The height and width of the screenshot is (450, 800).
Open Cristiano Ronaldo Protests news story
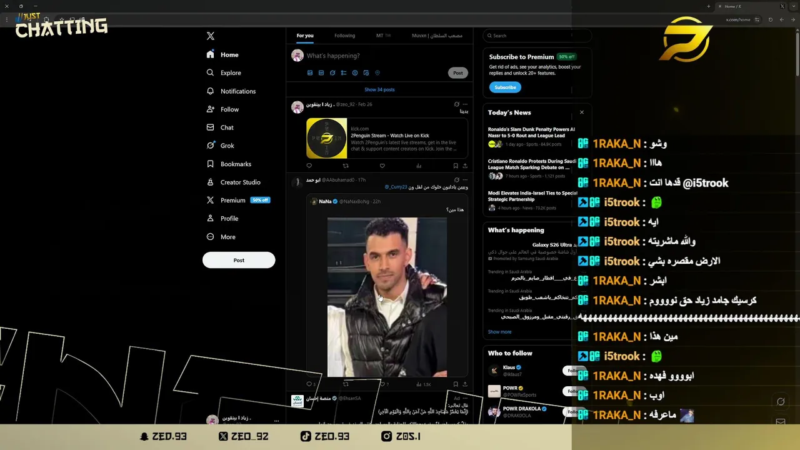pyautogui.click(x=532, y=169)
